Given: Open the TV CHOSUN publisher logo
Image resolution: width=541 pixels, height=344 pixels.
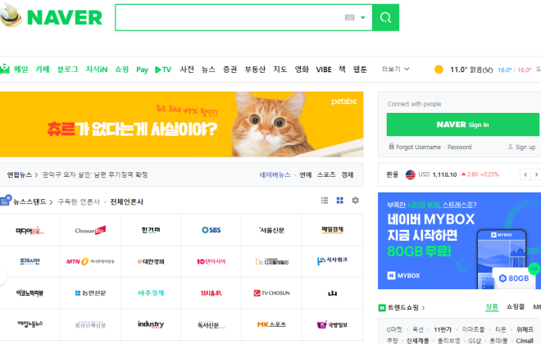Looking at the screenshot, I should point(271,293).
